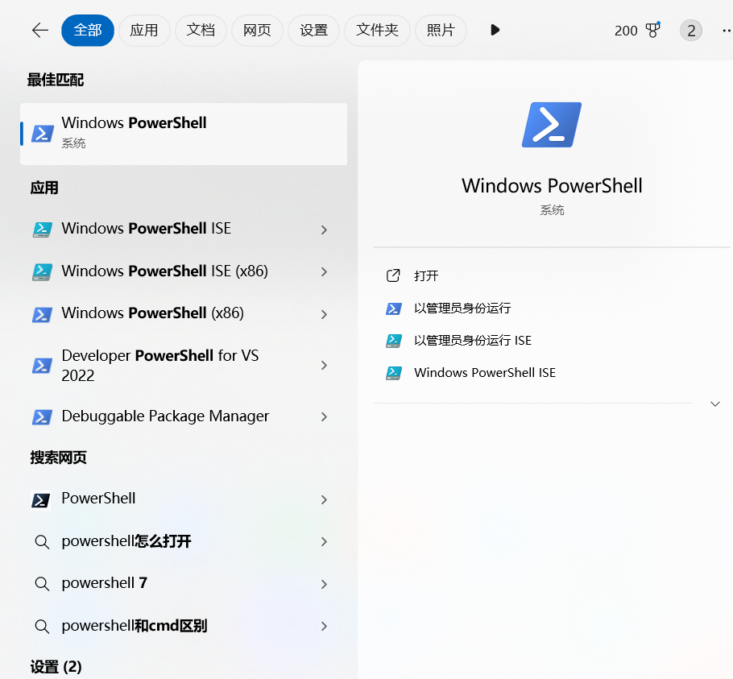Click the large PowerShell logo preview
This screenshot has width=733, height=679.
[552, 124]
